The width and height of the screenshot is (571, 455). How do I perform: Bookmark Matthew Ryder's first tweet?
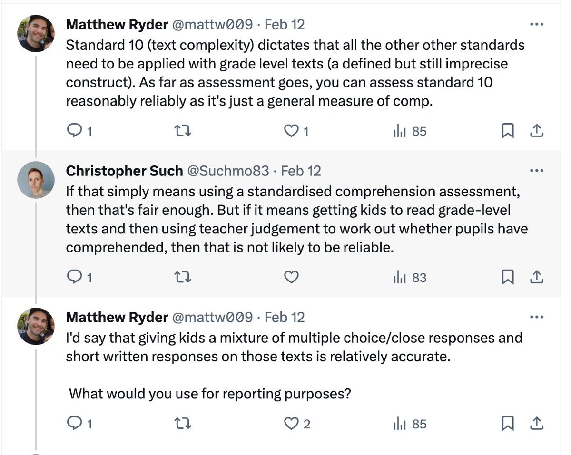point(508,131)
